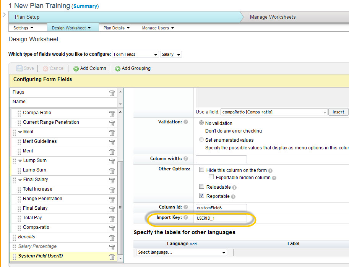The image size is (349, 267).
Task: Delete the Flags field via trash icon
Action: (x=112, y=93)
